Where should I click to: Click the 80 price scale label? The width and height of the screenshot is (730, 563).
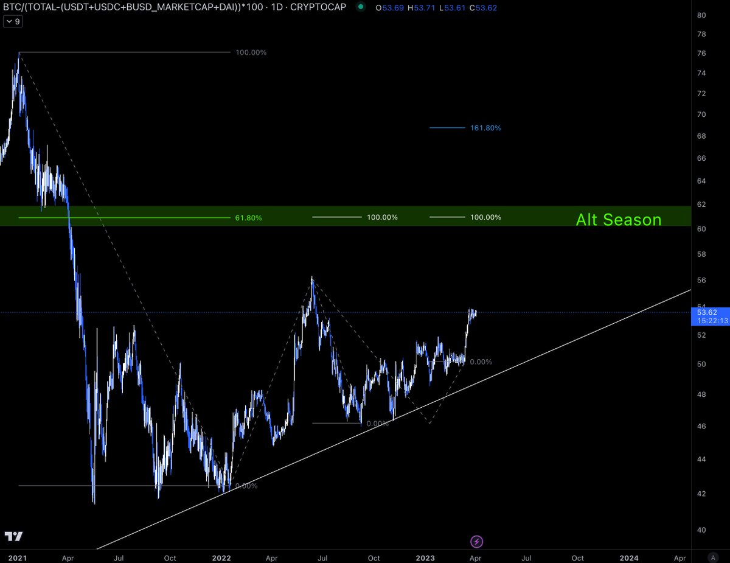tap(701, 15)
